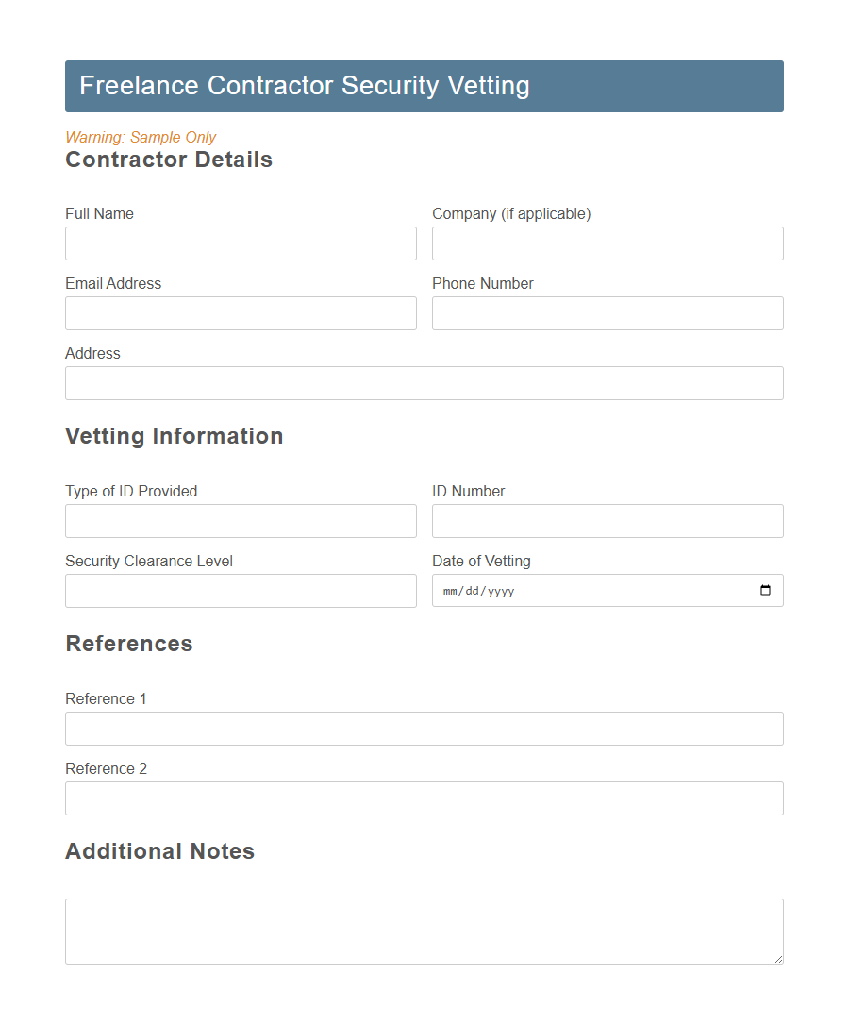Image resolution: width=849 pixels, height=1025 pixels.
Task: Click inside the Phone Number field
Action: [607, 313]
